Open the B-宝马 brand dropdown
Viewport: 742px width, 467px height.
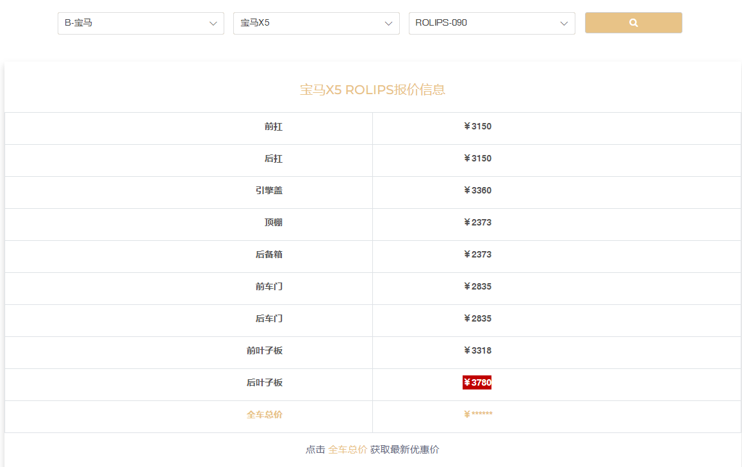coord(140,23)
